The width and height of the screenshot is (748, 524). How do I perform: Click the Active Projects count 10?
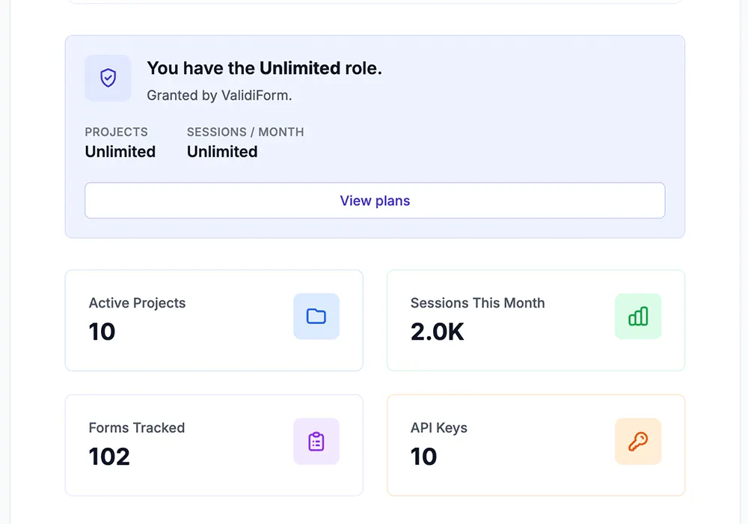click(102, 332)
